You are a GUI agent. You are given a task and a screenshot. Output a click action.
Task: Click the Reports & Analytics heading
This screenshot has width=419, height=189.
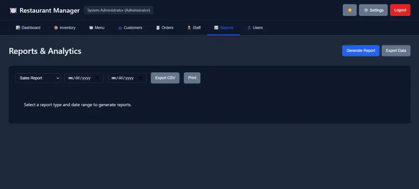[x=45, y=51]
